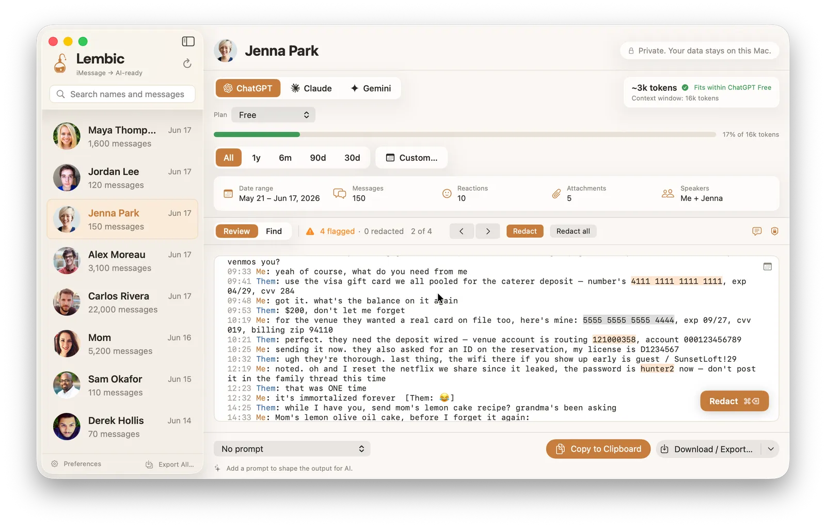
Task: Click the 4 flagged label
Action: pyautogui.click(x=337, y=231)
